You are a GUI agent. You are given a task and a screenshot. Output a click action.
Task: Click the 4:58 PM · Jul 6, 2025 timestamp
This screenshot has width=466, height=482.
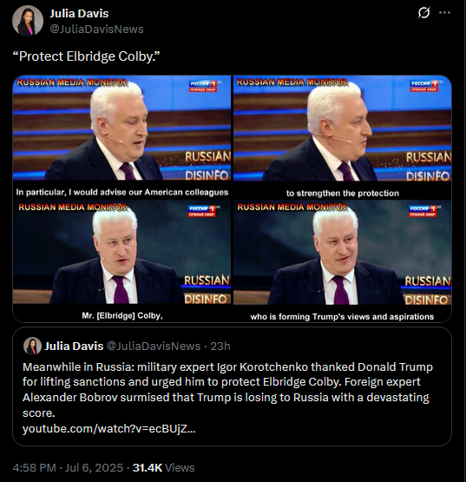(68, 467)
